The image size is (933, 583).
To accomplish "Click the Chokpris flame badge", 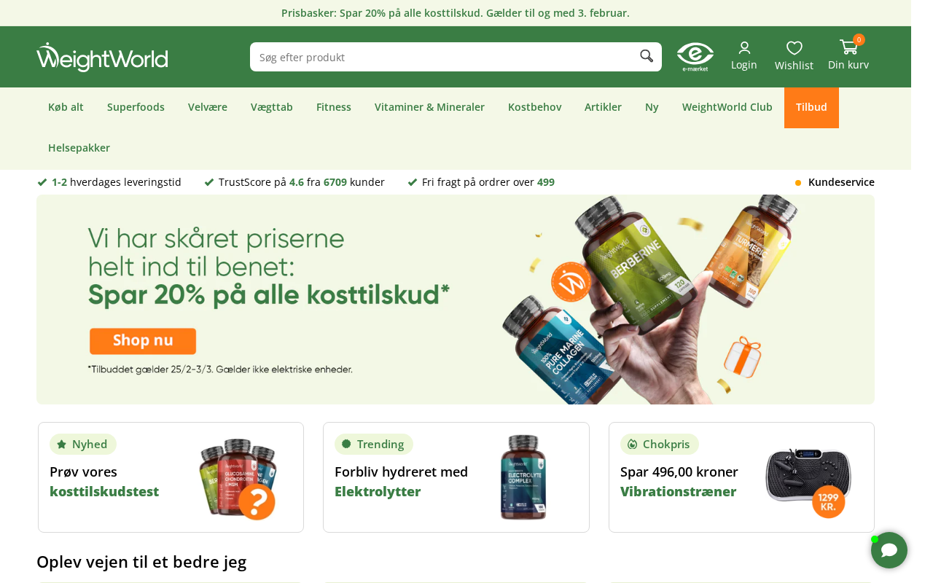I will [x=660, y=444].
